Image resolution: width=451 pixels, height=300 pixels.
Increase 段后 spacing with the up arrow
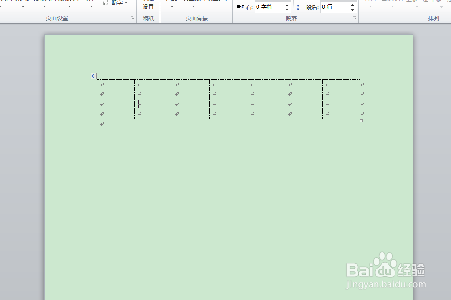353,4
